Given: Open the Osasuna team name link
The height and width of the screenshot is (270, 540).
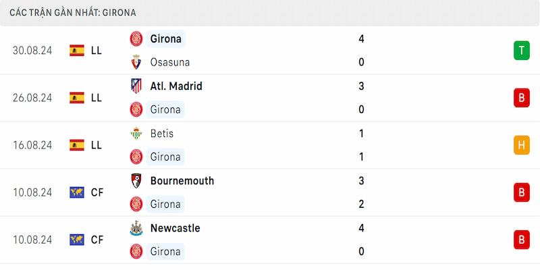Looking at the screenshot, I should pyautogui.click(x=170, y=62).
